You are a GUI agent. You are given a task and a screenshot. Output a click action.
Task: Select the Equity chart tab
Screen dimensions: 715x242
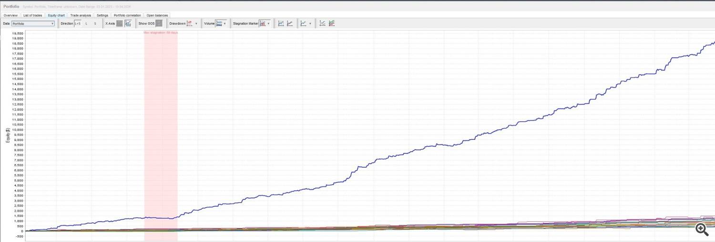click(56, 15)
